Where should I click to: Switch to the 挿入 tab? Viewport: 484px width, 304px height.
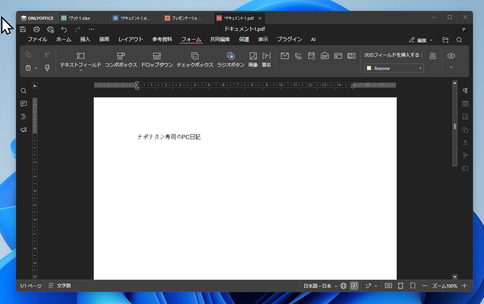tap(85, 40)
